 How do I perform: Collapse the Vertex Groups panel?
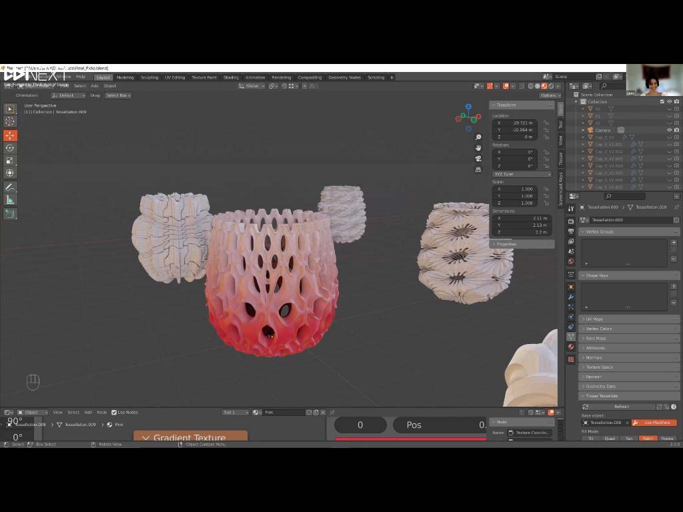point(629,231)
